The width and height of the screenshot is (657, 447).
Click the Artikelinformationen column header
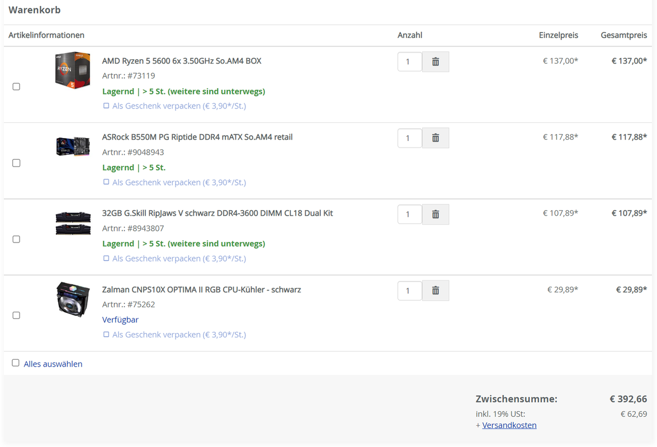tap(46, 35)
